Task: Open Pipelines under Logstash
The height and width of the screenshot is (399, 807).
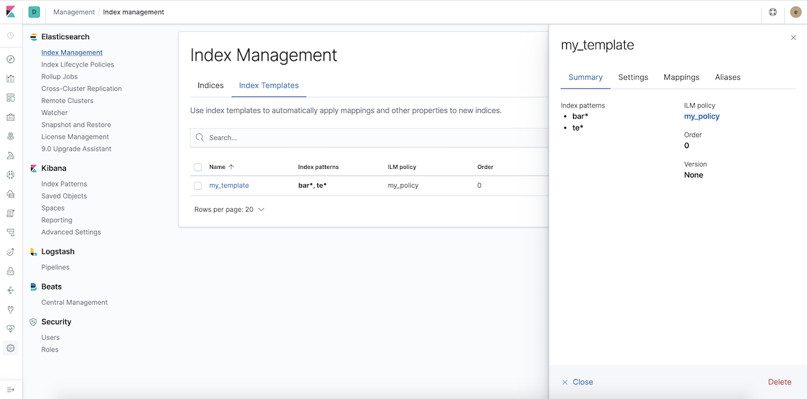Action: (x=55, y=267)
